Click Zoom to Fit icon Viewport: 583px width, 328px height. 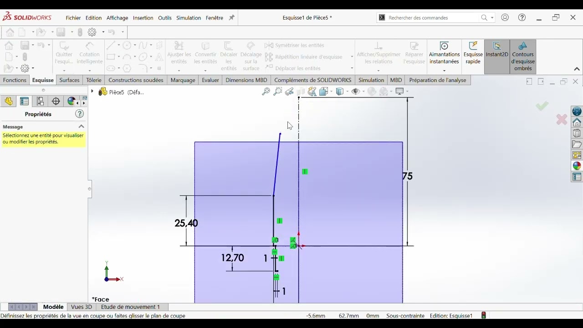click(266, 92)
